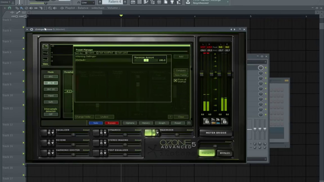The height and width of the screenshot is (182, 324).
Task: Expand the plugin window menu arrow
Action: tap(27, 29)
